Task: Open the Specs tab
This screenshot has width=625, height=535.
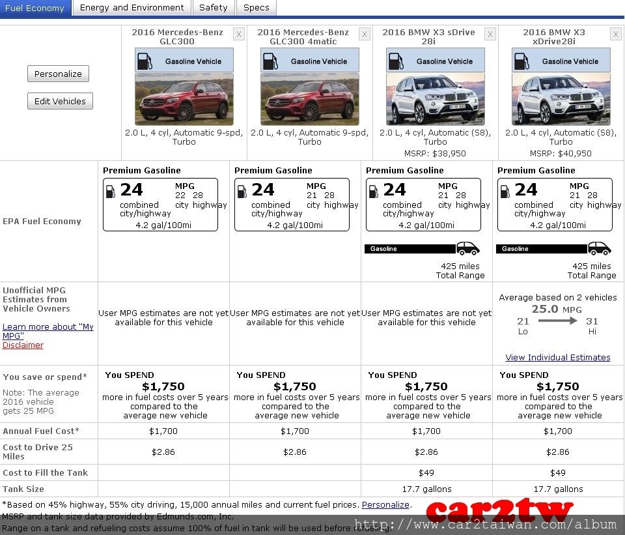Action: point(257,8)
